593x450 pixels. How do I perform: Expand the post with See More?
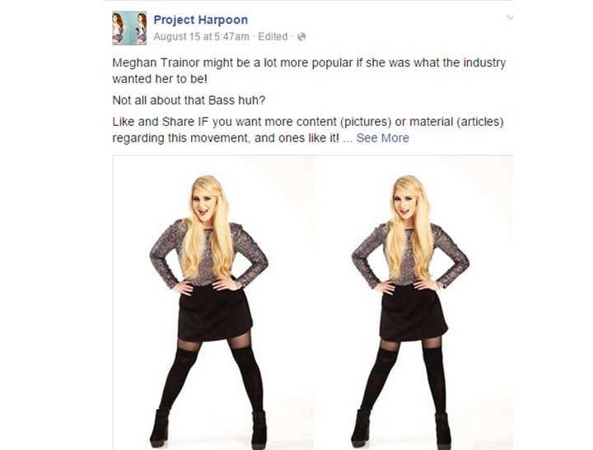pyautogui.click(x=382, y=138)
